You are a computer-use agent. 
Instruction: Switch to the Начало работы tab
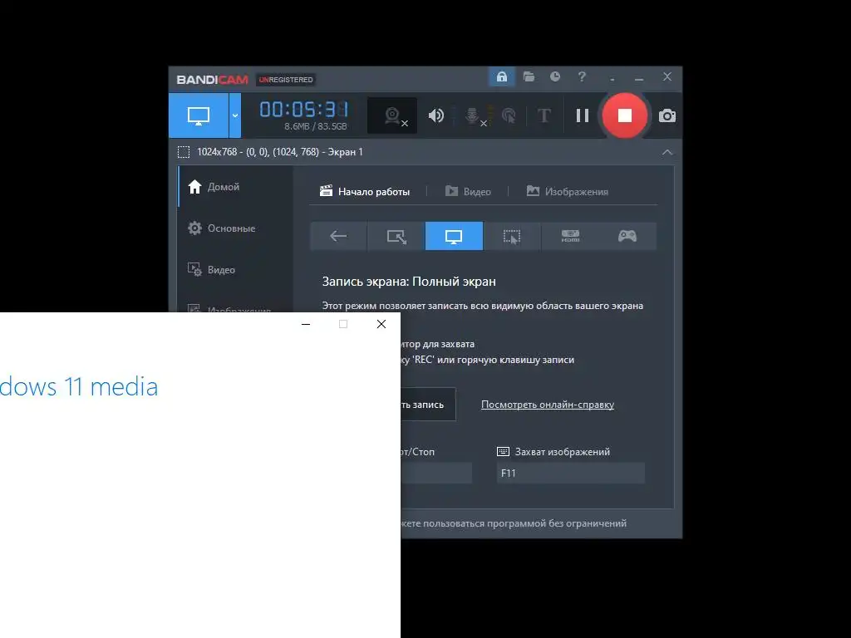pos(365,192)
